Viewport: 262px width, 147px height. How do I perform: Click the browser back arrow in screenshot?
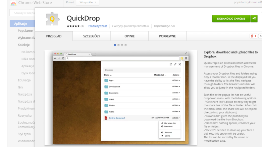tap(55, 58)
